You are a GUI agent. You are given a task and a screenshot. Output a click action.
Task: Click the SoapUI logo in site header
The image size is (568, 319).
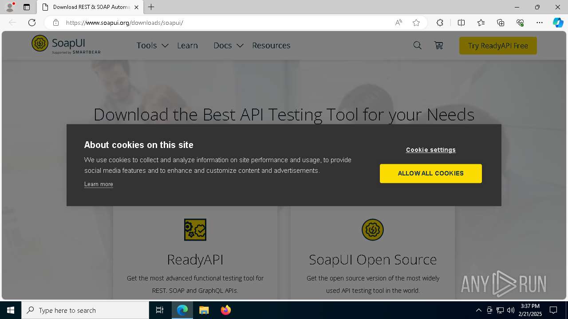[66, 45]
